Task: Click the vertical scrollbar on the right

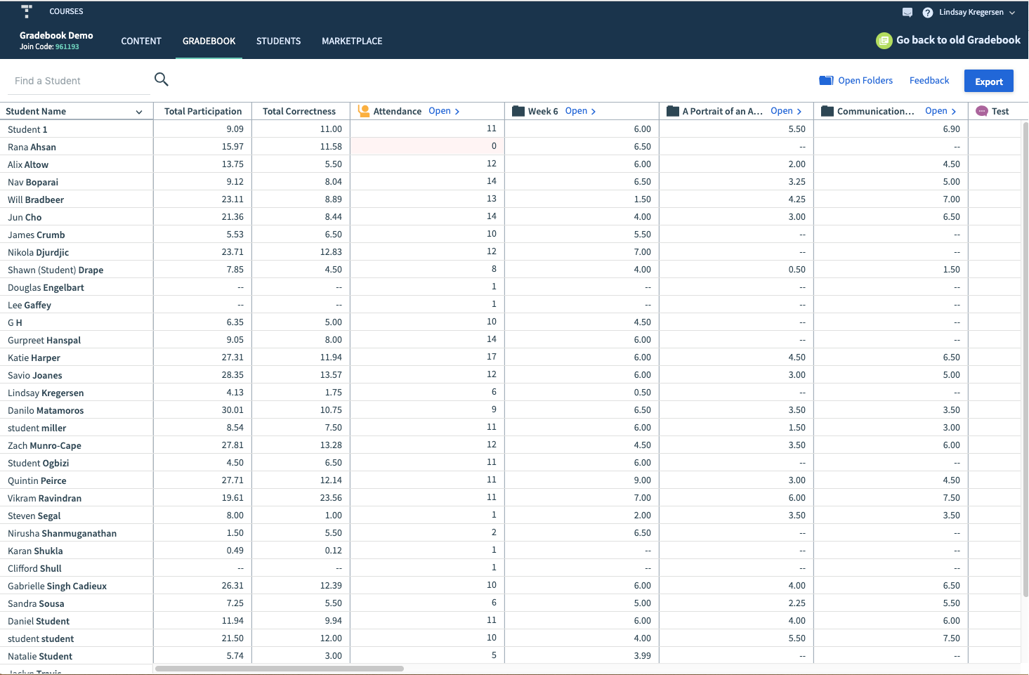Action: (x=1025, y=358)
